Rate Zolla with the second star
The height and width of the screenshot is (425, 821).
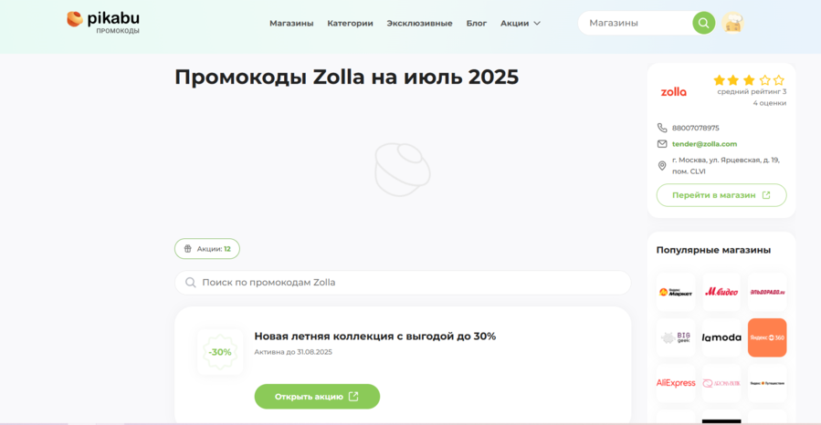point(733,80)
